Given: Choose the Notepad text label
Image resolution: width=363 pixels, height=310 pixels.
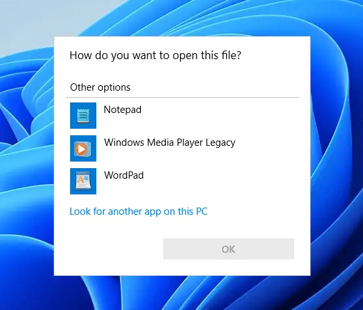Looking at the screenshot, I should (123, 110).
